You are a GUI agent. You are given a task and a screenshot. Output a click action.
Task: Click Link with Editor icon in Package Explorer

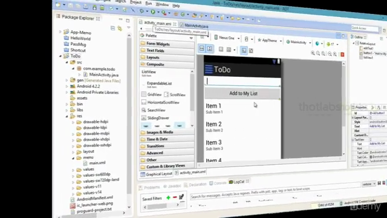coord(120,28)
